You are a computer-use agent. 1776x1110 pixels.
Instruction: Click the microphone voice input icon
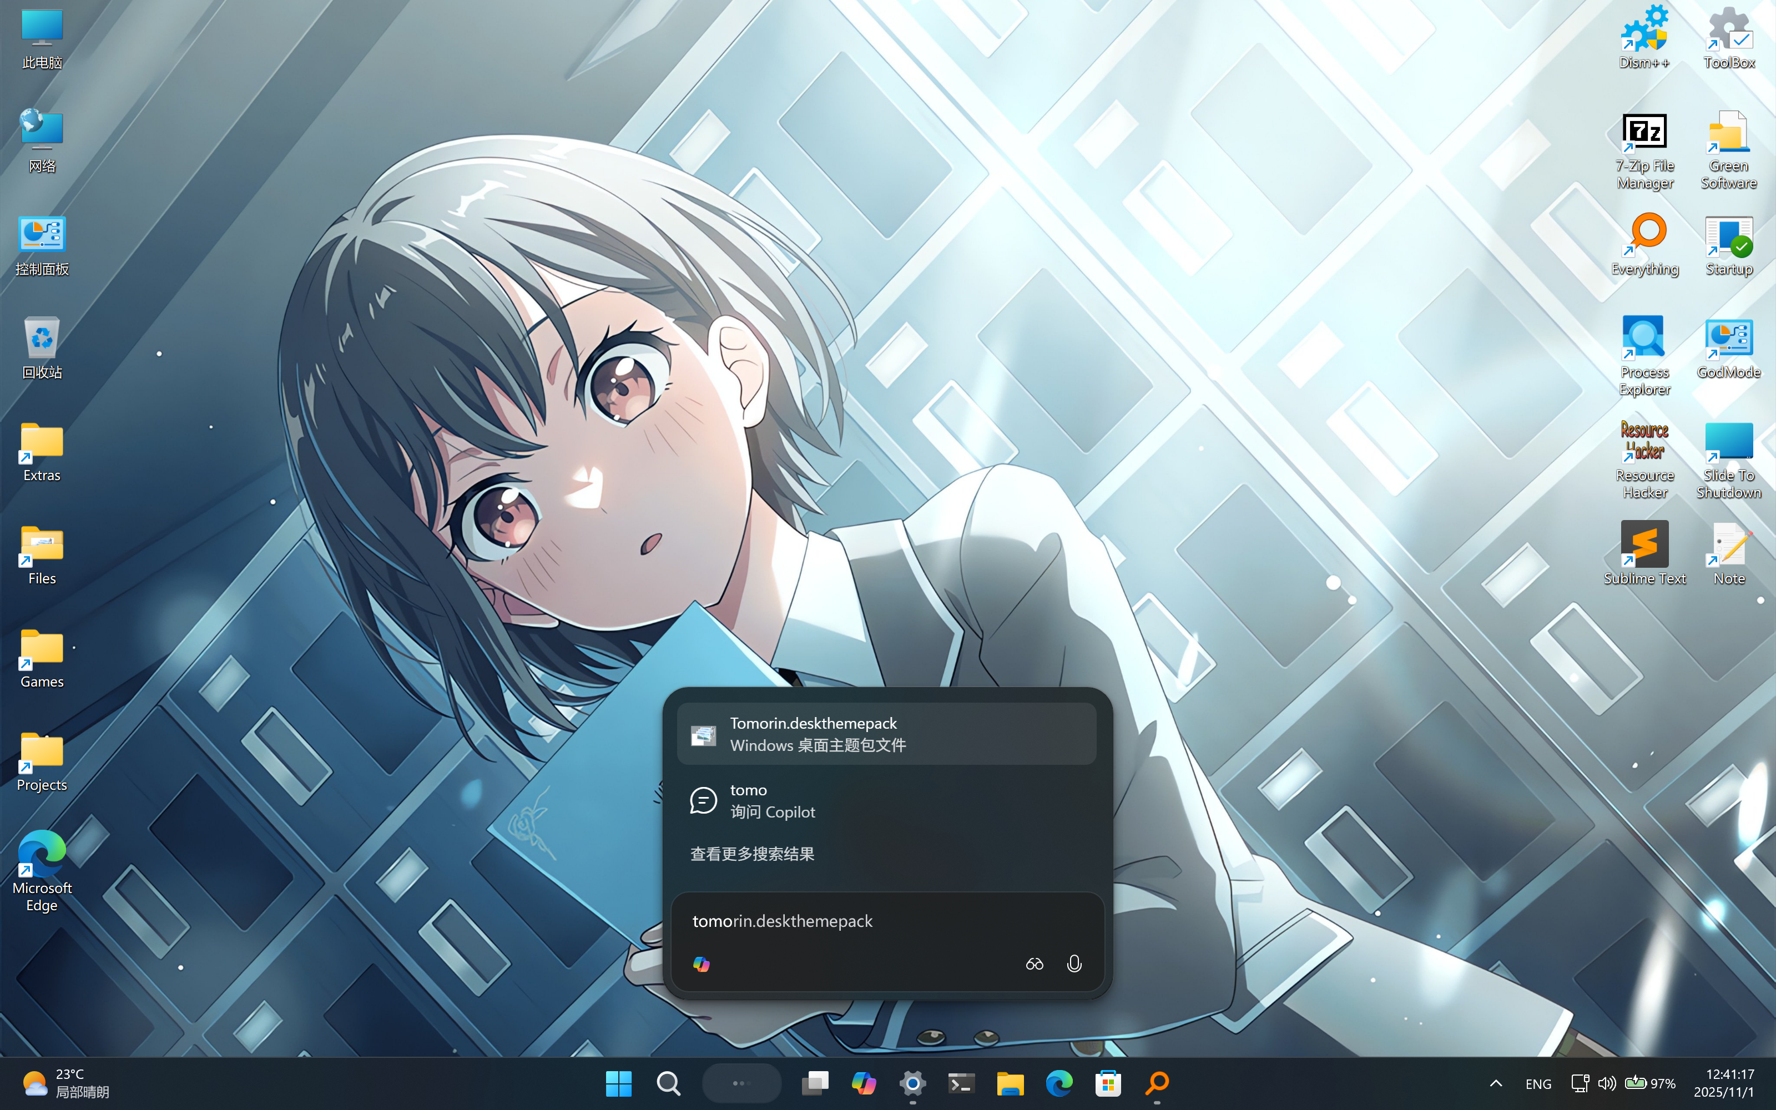[x=1074, y=964]
